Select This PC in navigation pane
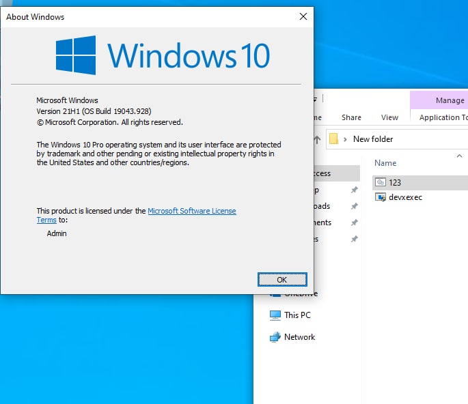Image resolution: width=468 pixels, height=404 pixels. [297, 315]
